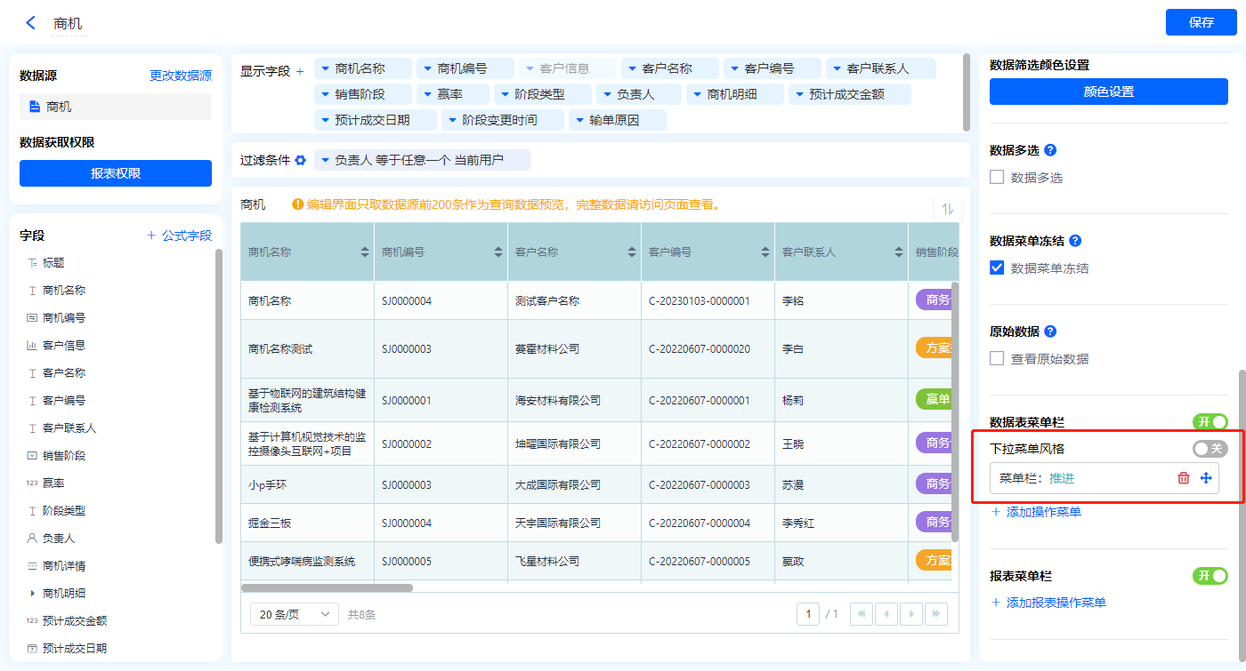
Task: Open the 颜色设置 button
Action: click(1108, 92)
